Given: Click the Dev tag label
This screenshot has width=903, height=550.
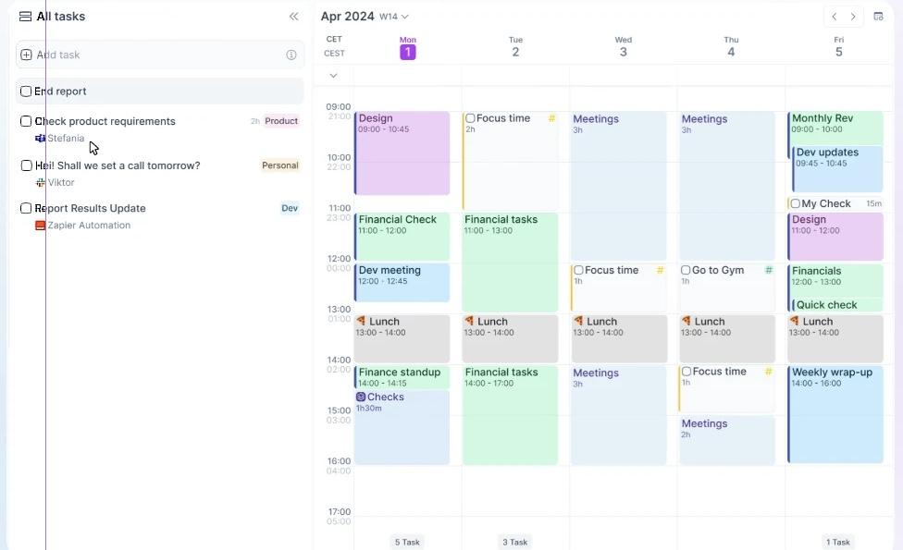Looking at the screenshot, I should (x=290, y=208).
